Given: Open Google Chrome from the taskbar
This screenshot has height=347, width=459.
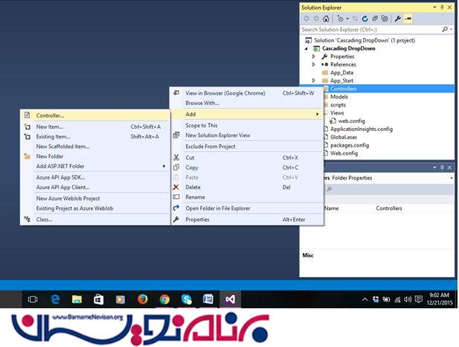Looking at the screenshot, I should [x=164, y=299].
